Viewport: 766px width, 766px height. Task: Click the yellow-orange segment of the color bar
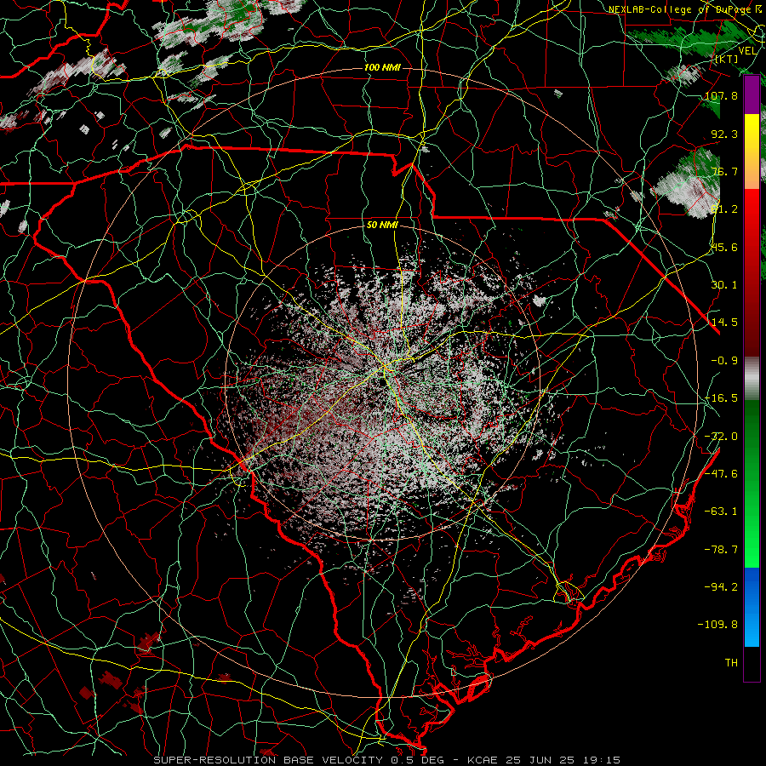[x=752, y=151]
